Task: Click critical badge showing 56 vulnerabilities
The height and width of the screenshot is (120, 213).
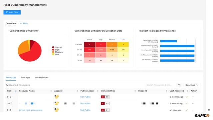Action: (105, 97)
